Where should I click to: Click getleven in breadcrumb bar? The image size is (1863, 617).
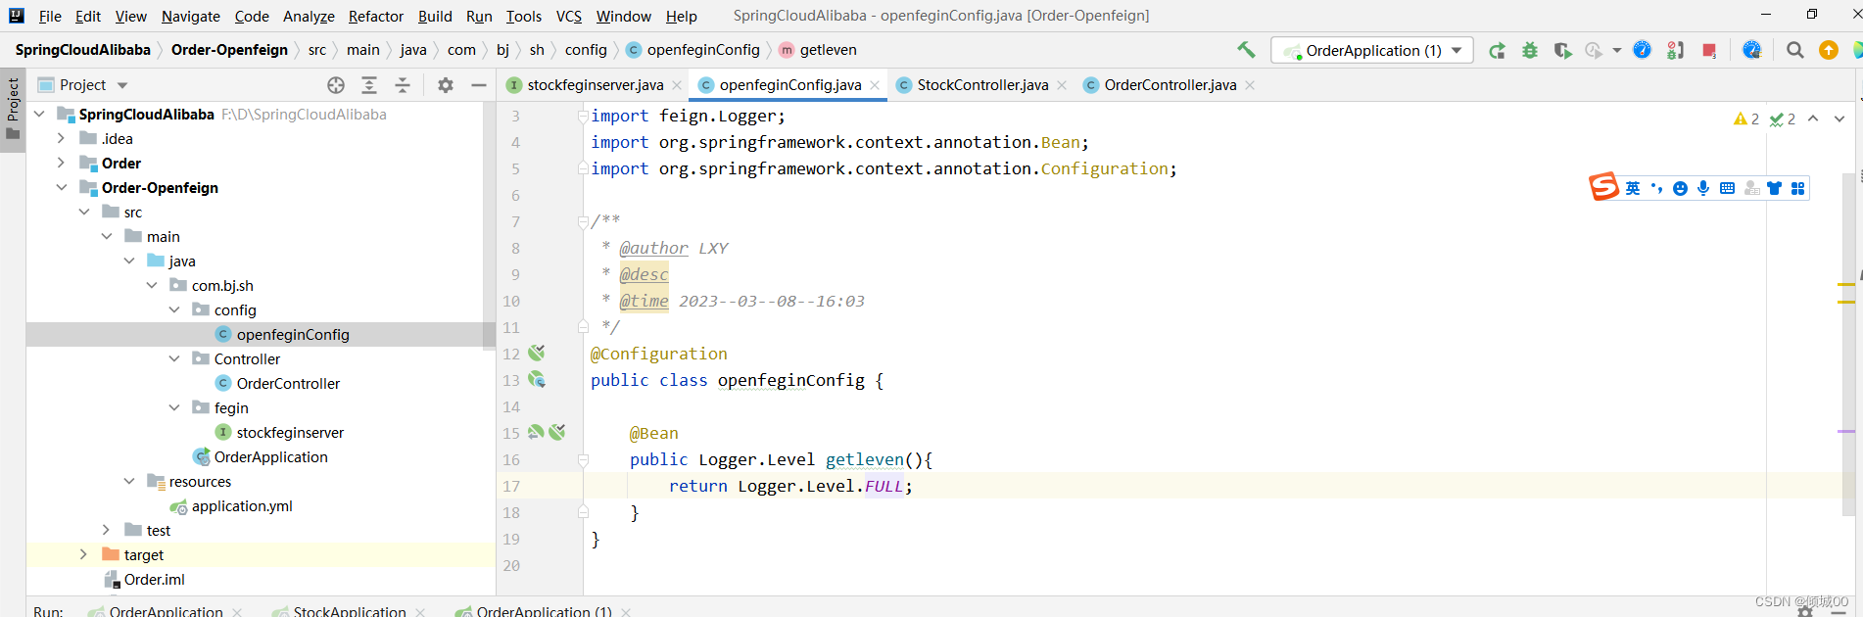click(828, 50)
